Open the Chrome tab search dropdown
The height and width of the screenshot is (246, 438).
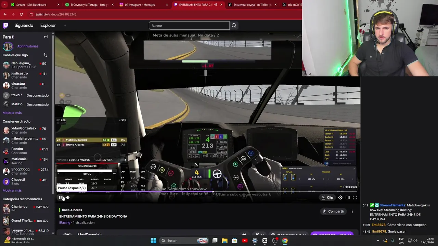click(x=4, y=5)
